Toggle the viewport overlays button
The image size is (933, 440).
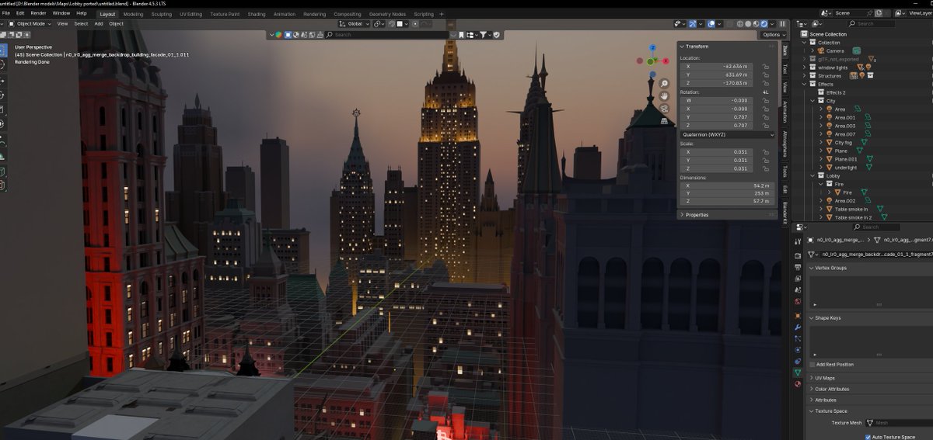click(x=711, y=23)
